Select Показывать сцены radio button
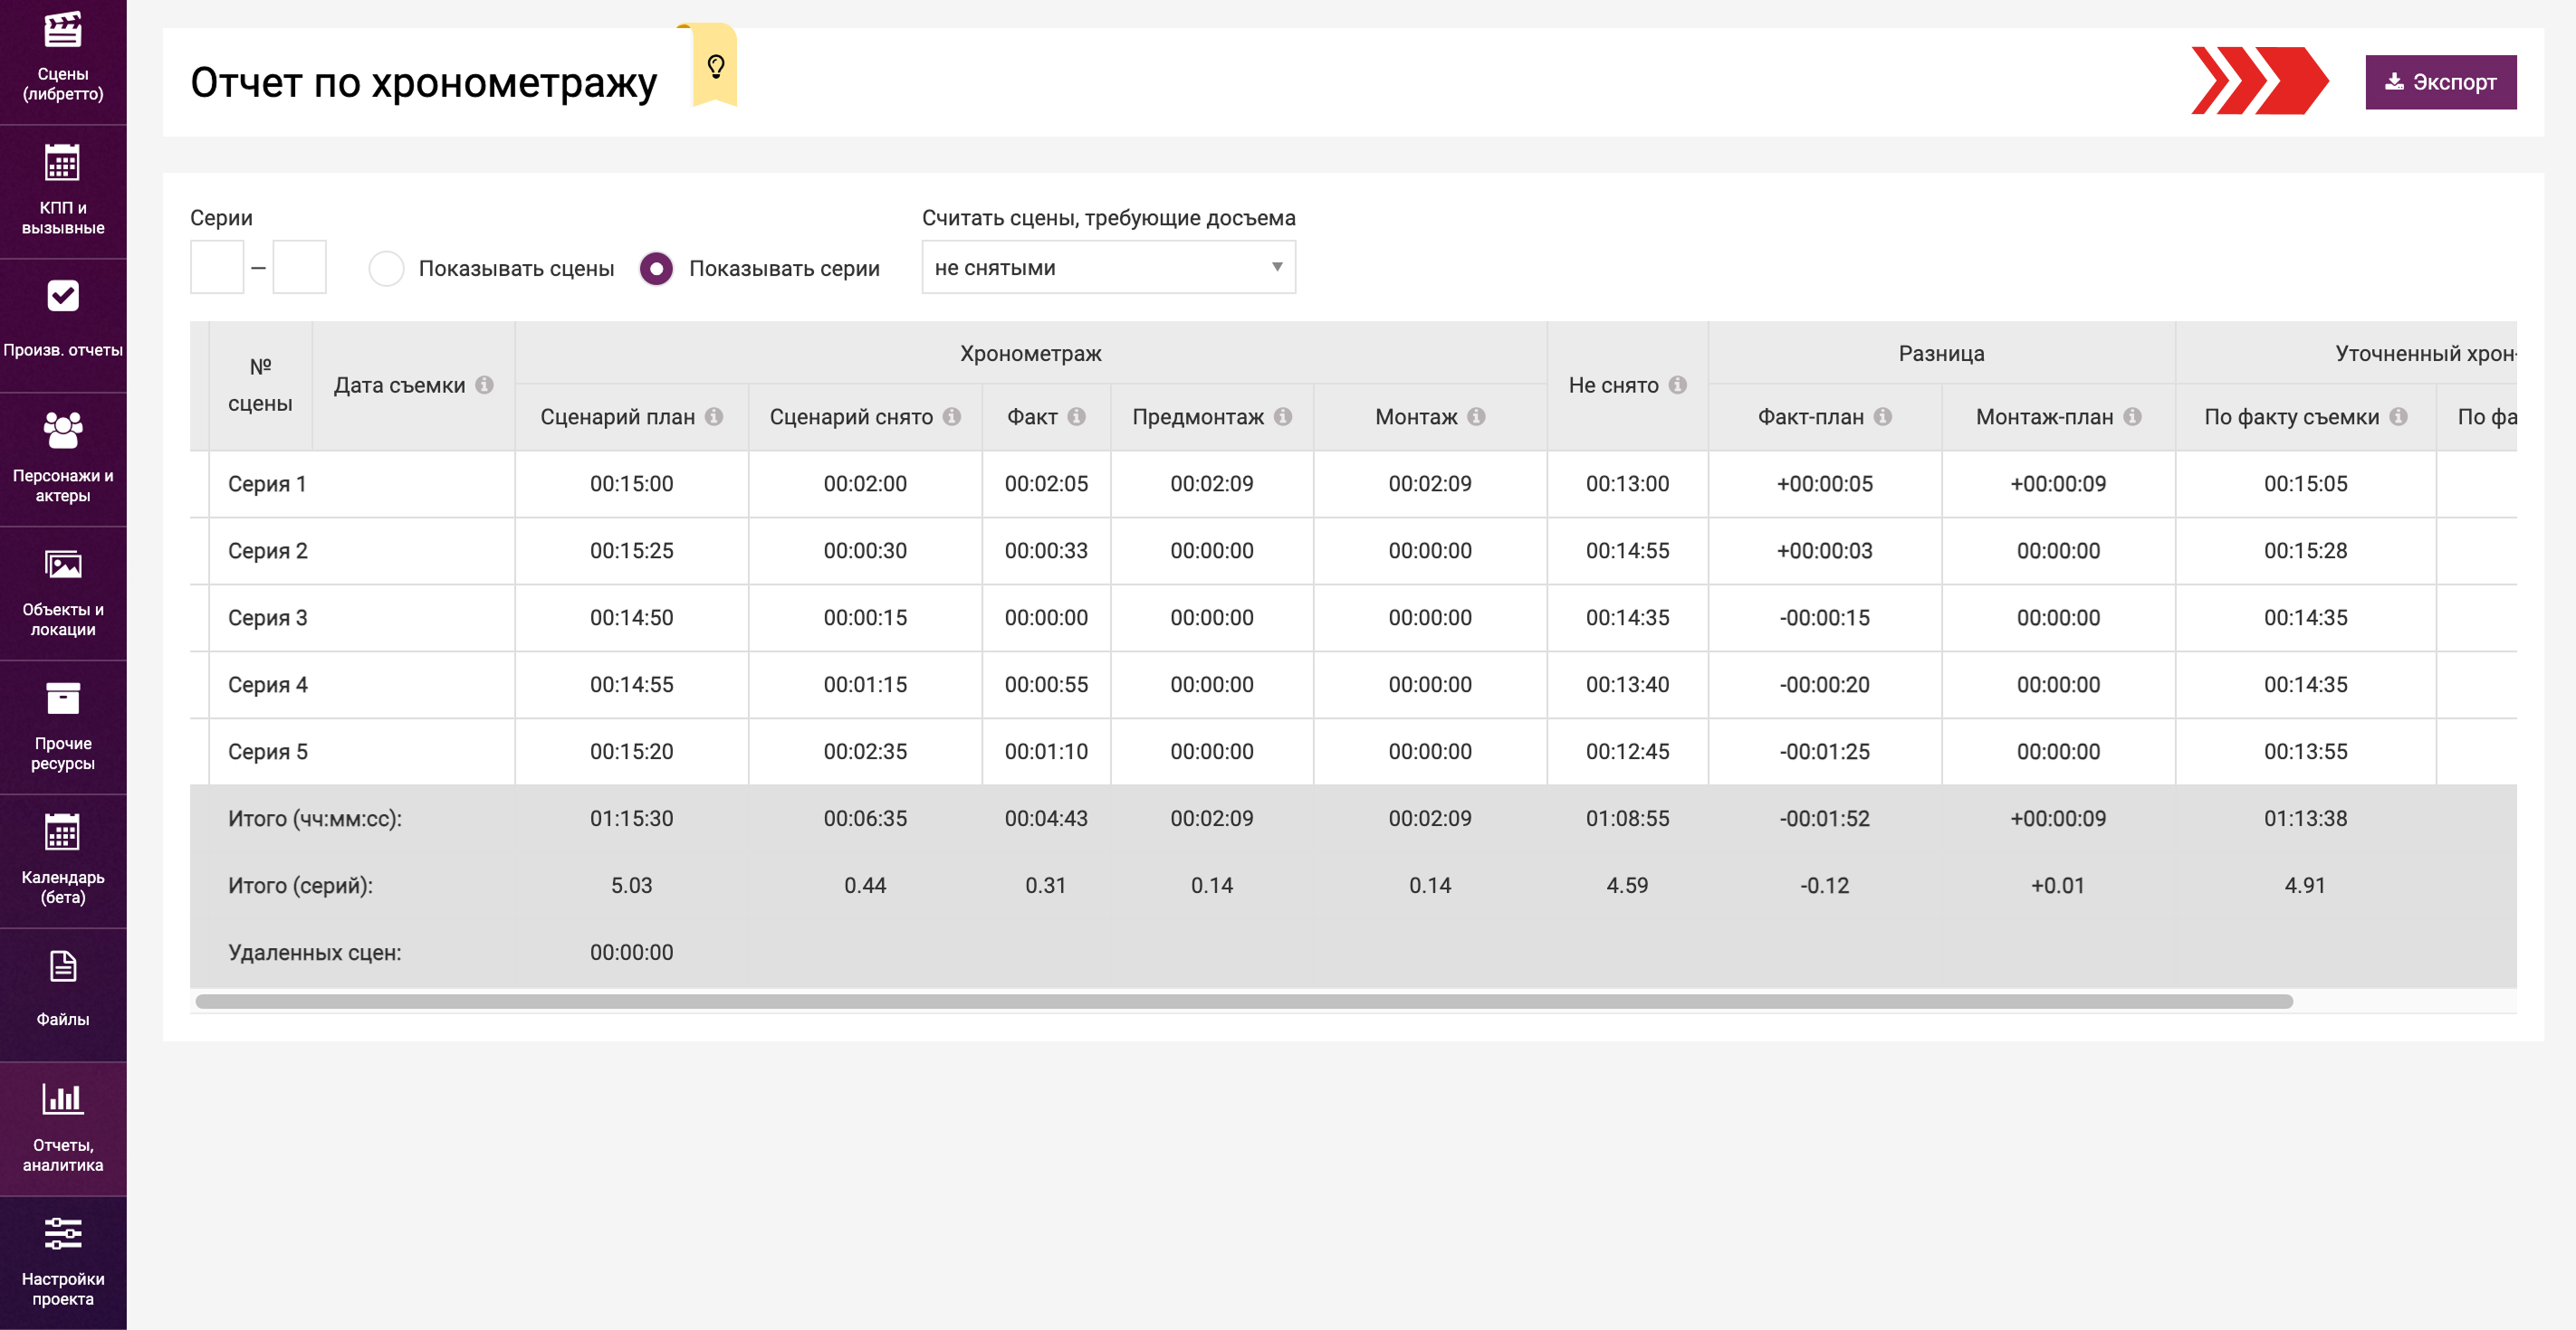 386,268
